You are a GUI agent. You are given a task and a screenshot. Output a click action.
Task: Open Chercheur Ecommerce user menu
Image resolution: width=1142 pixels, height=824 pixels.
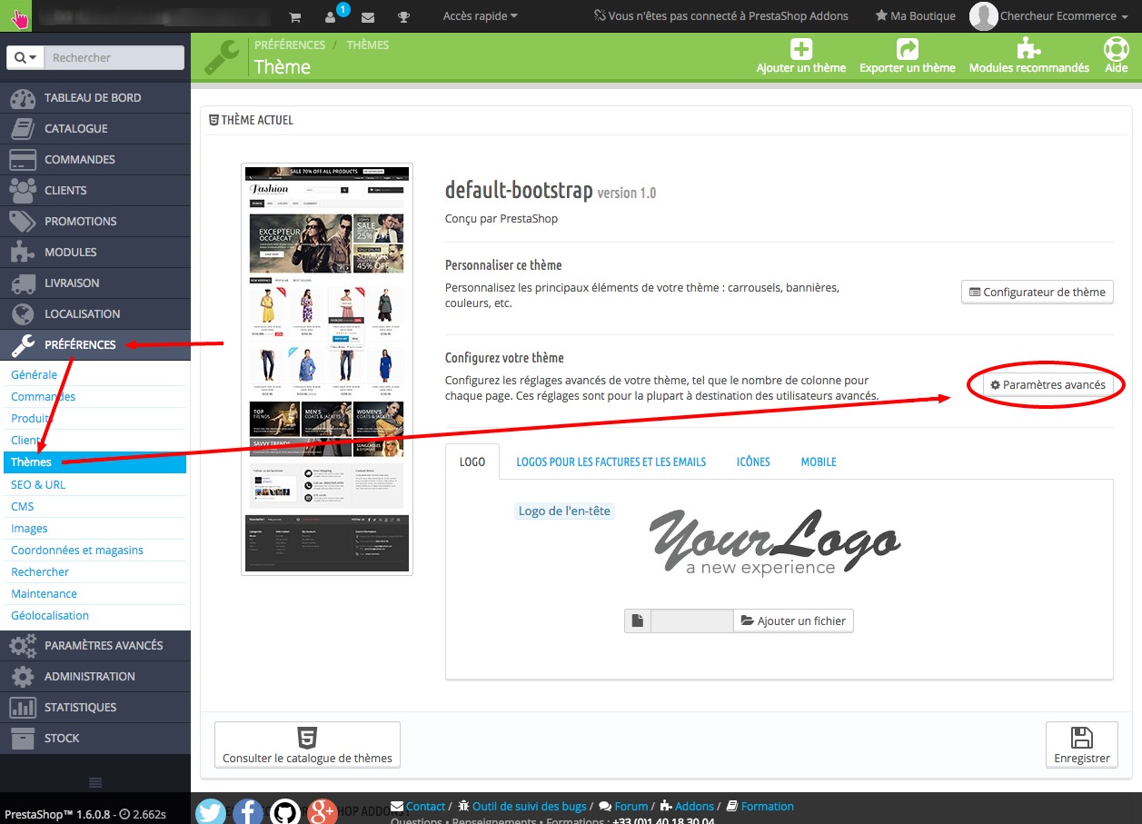point(1058,16)
